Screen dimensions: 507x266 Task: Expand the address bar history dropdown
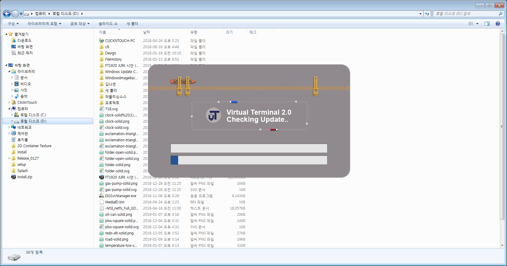(420, 14)
